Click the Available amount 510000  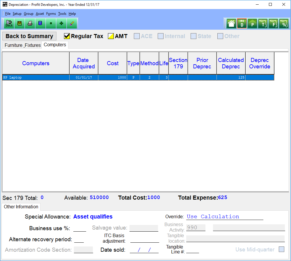tap(99, 197)
